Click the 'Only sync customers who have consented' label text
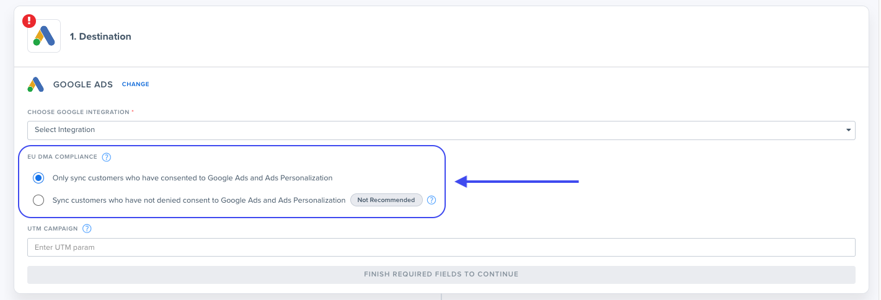Image resolution: width=881 pixels, height=300 pixels. pos(193,178)
